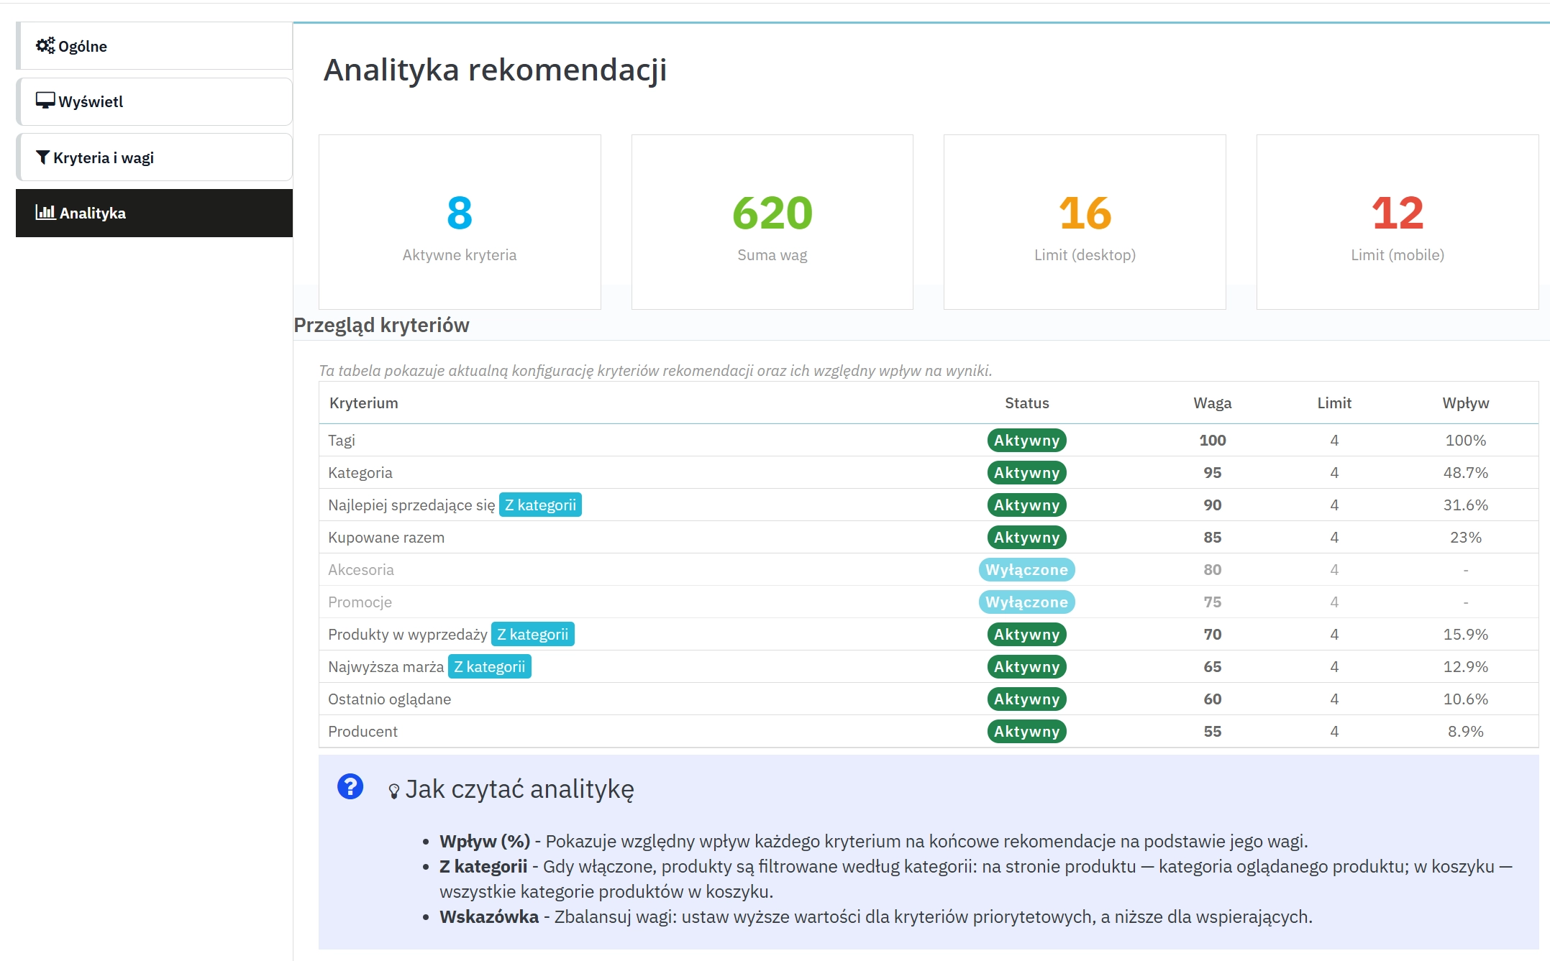Select the Wyświetl sidebar option
Screen dimensions: 1550x961
(90, 101)
